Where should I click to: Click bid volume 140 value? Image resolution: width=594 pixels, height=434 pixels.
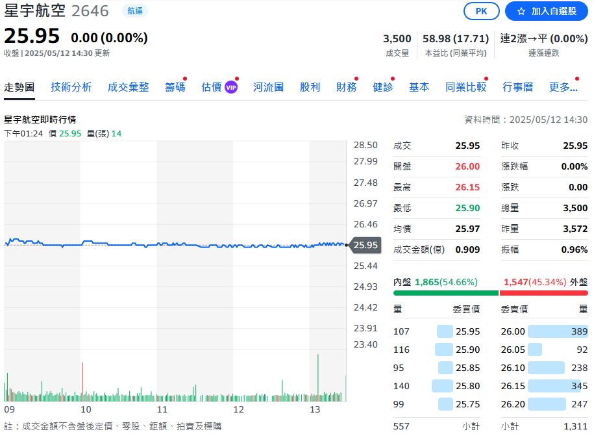(x=401, y=386)
